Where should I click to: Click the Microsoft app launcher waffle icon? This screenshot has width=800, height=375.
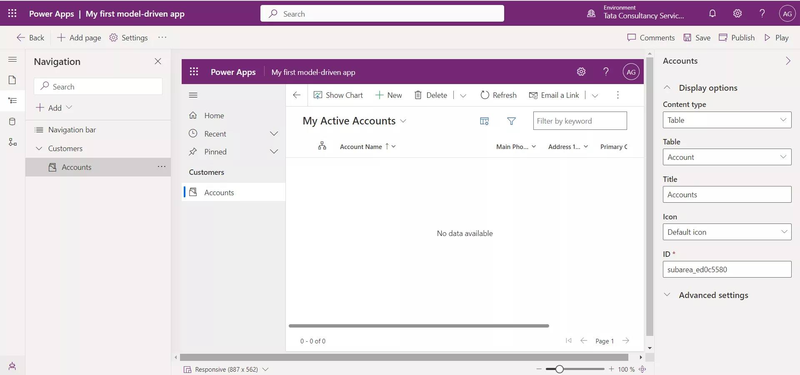[12, 13]
